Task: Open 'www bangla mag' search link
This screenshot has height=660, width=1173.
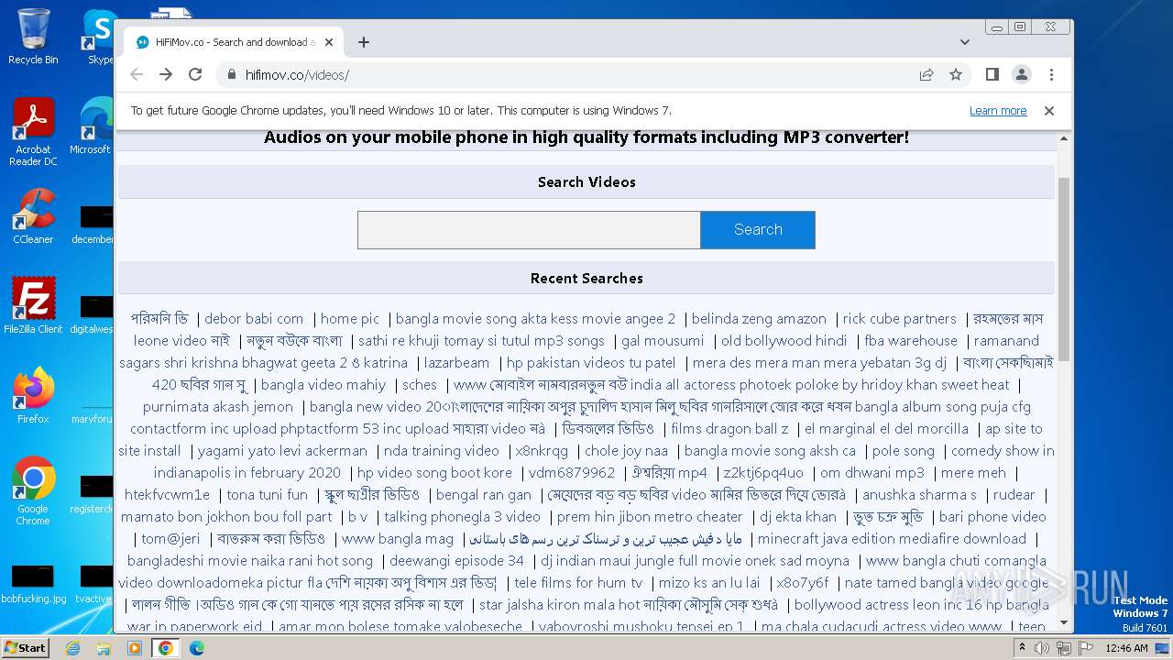Action: click(x=398, y=539)
